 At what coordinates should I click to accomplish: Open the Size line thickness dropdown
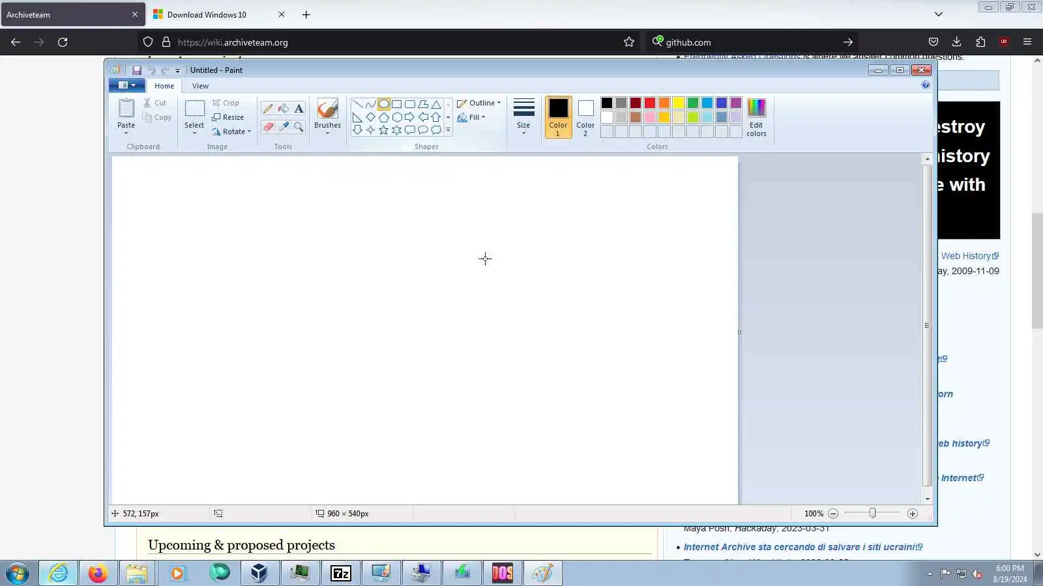coord(523,117)
